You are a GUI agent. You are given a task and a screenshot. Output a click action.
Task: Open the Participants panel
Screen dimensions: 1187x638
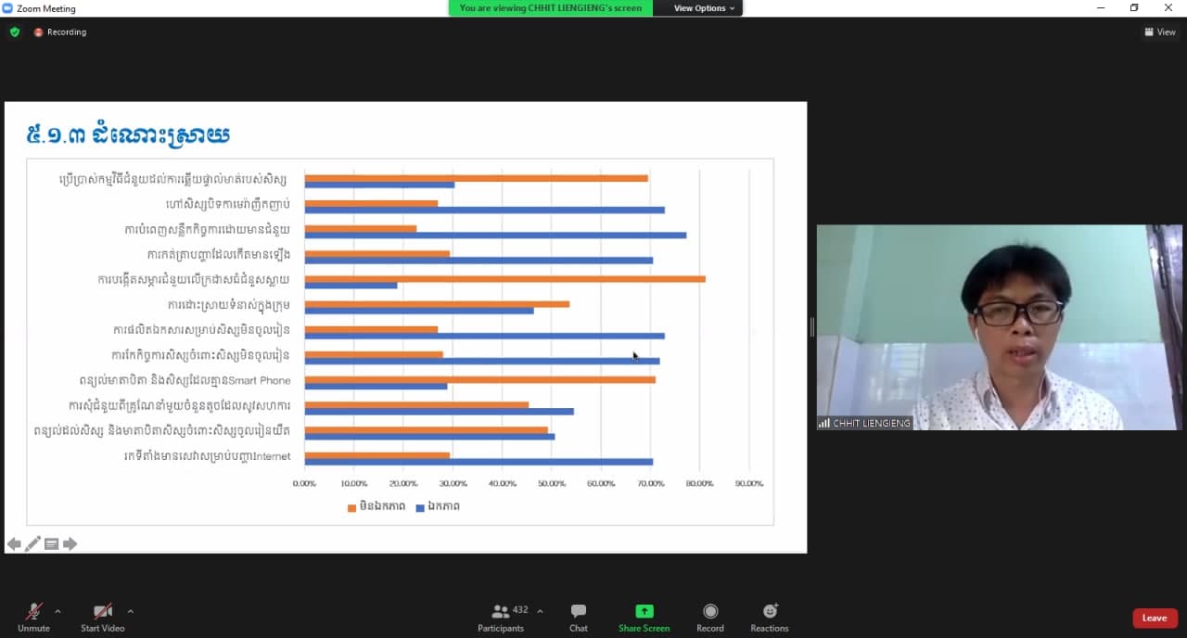pos(501,612)
